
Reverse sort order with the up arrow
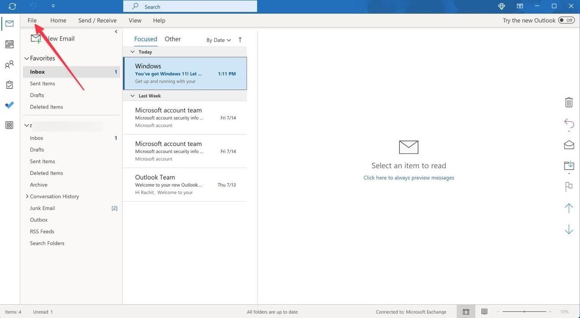[240, 40]
